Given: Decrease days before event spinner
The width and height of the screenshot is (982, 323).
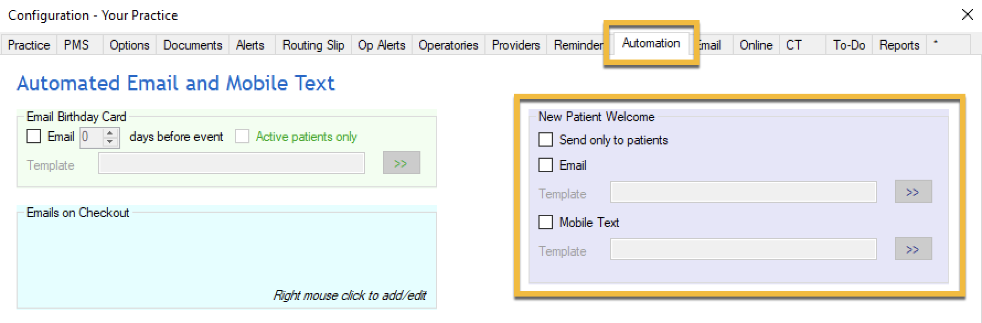Looking at the screenshot, I should click(110, 142).
